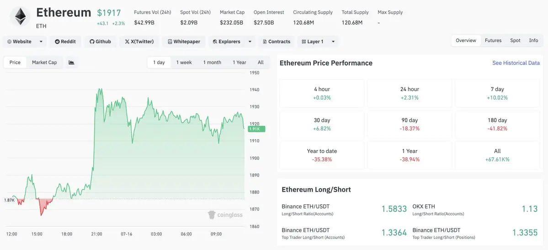Image resolution: width=548 pixels, height=250 pixels.
Task: Switch to the Futures tab
Action: coord(493,41)
